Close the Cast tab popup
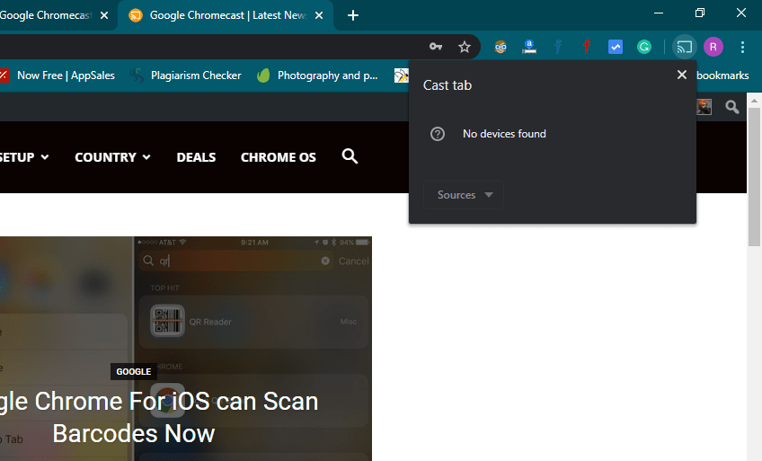 682,75
